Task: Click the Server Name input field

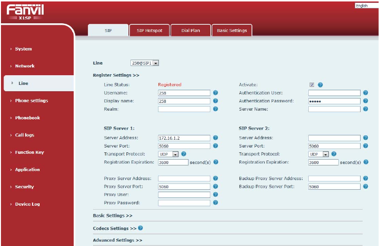Action: [334, 109]
